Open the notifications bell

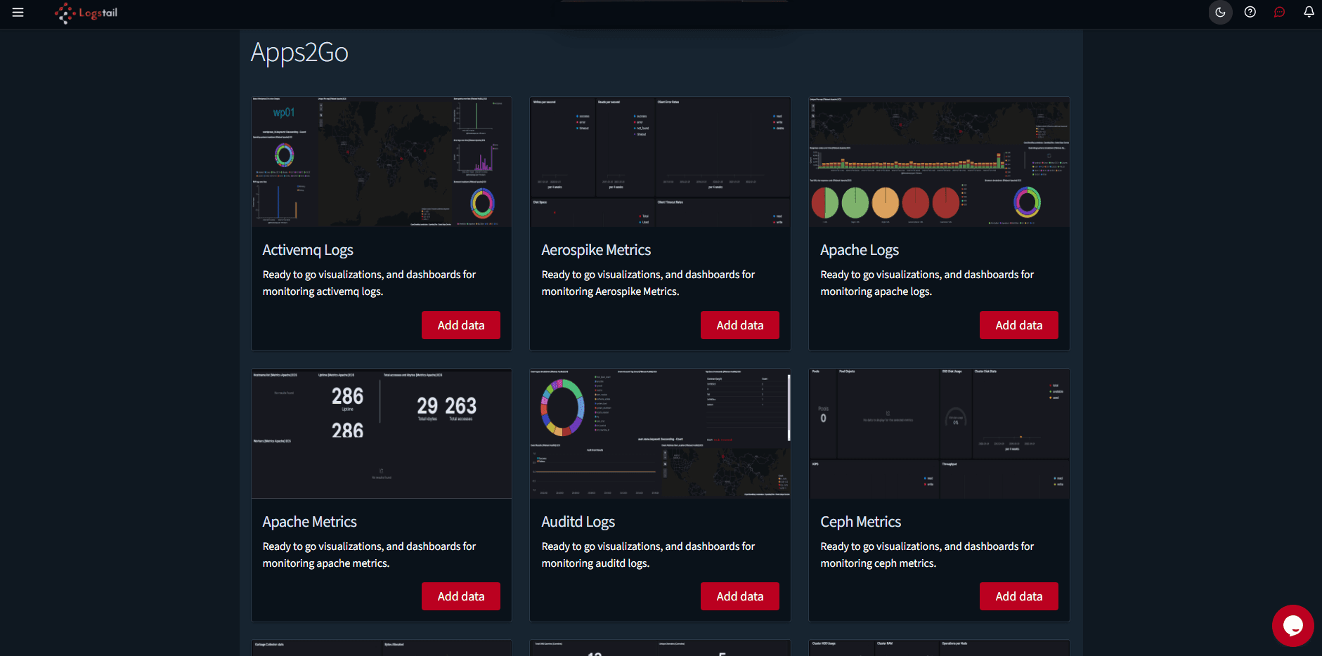point(1309,12)
